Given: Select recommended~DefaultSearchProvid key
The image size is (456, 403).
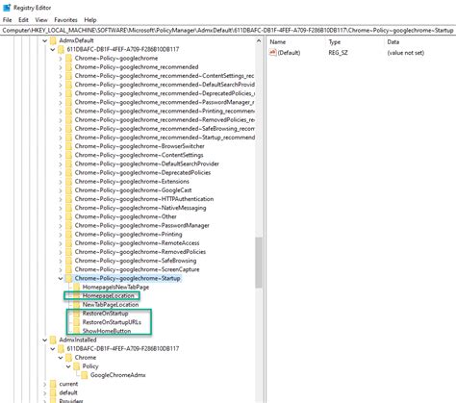Looking at the screenshot, I should (x=165, y=85).
